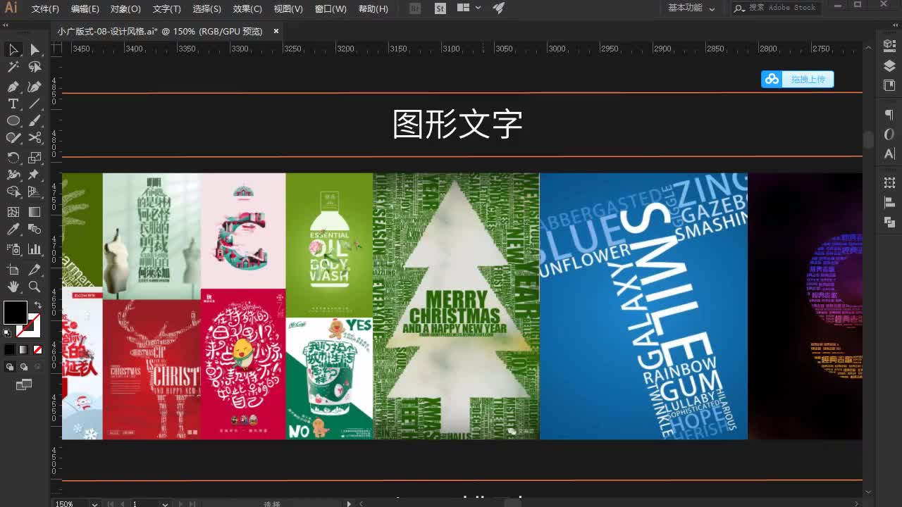
Task: Go to the first artboard
Action: [110, 503]
